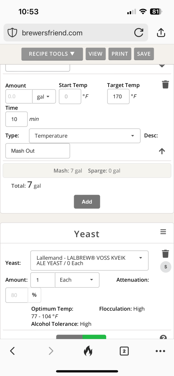The height and width of the screenshot is (376, 174).
Task: Add a new mash step
Action: pyautogui.click(x=87, y=202)
